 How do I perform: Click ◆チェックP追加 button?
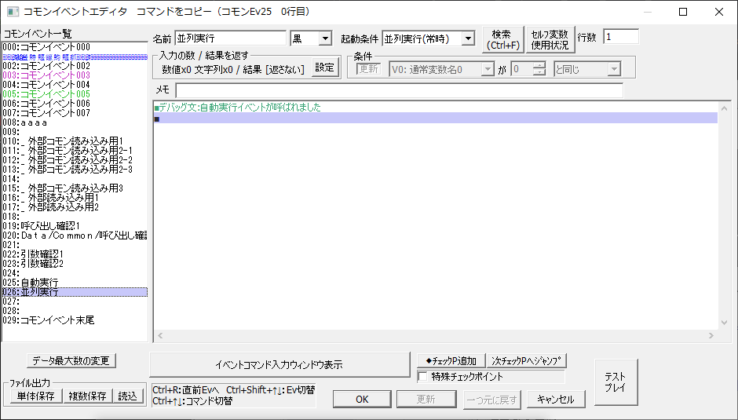pos(451,360)
